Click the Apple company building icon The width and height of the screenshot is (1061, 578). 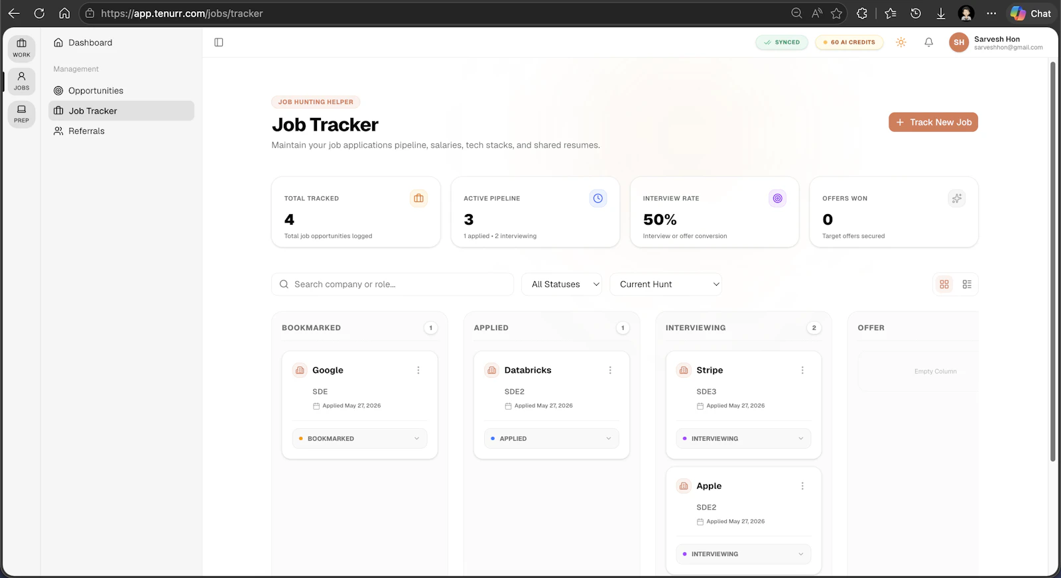click(x=684, y=486)
